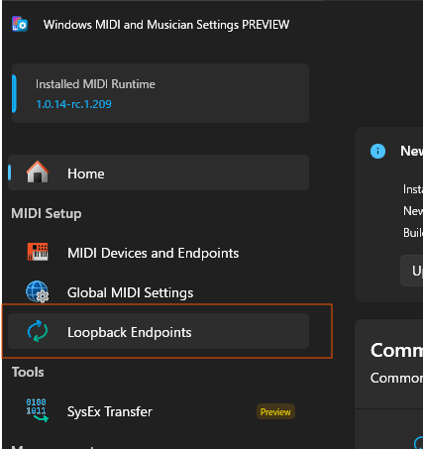Click the blue info icon on update card
Screen dimensions: 423x449
point(377,151)
